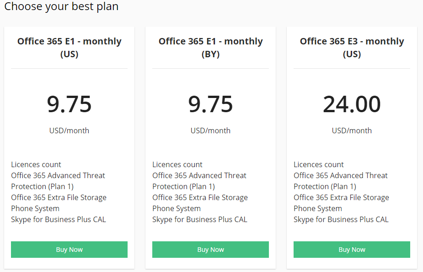423x272 pixels.
Task: Select Skype for Business Plus CAL in E3 card
Action: 341,219
